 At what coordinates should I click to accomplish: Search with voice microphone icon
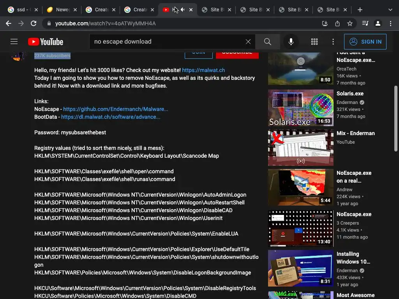coord(291,41)
